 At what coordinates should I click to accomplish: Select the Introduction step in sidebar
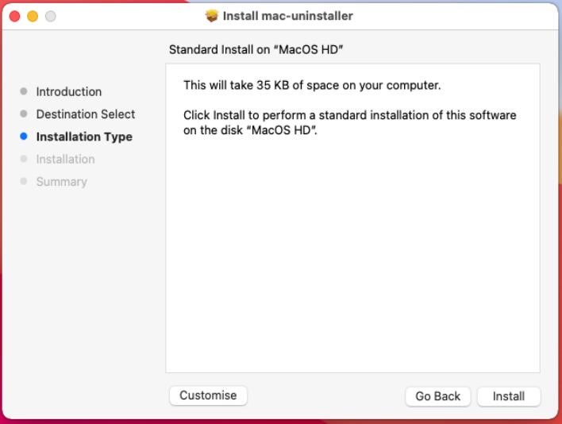(x=69, y=92)
